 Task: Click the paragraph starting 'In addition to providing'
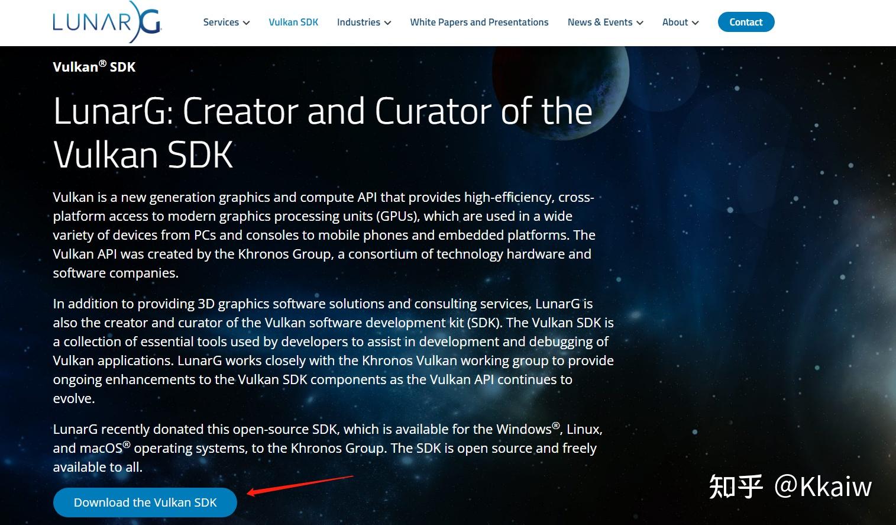(333, 351)
